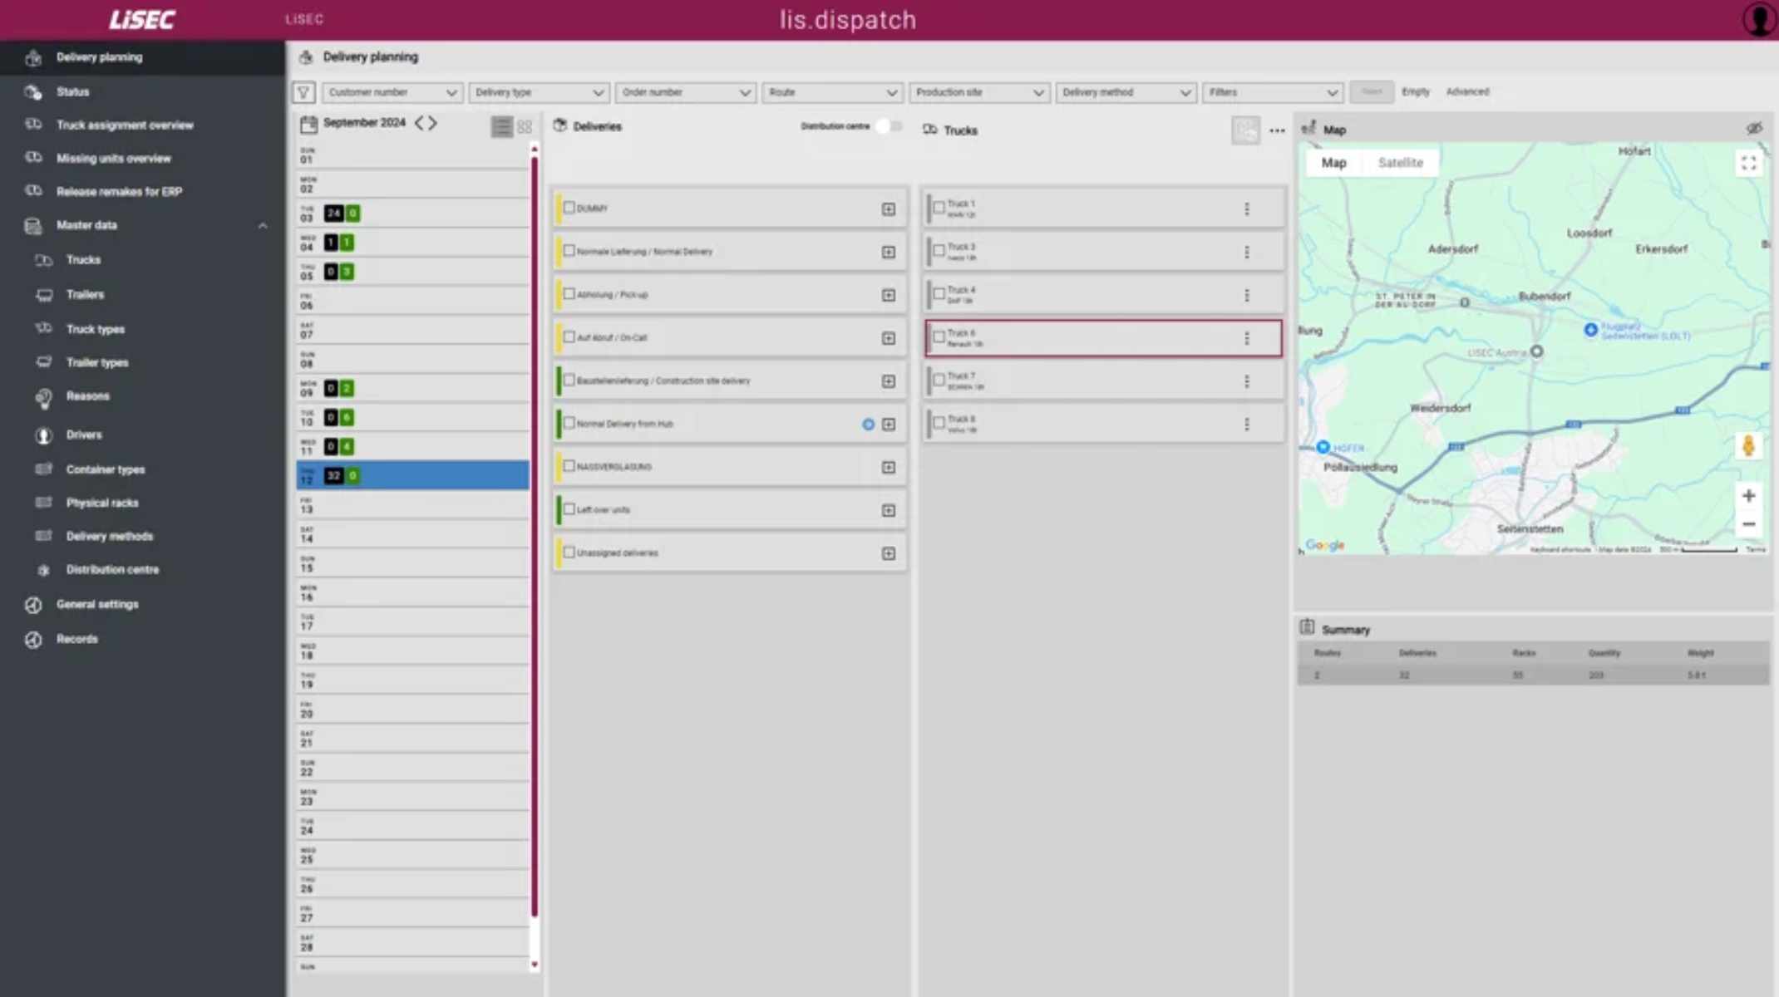Click the Street View pegman icon
Screen dimensions: 1779x997
coord(1748,446)
